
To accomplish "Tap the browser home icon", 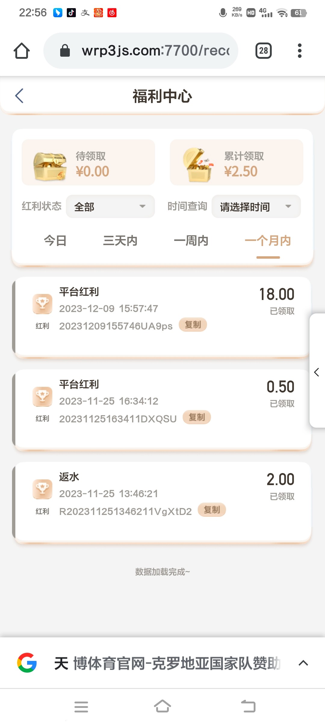I will click(x=22, y=51).
